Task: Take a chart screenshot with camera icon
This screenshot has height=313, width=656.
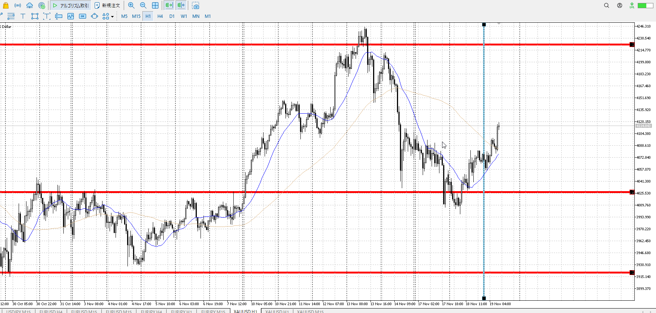Action: [x=196, y=6]
